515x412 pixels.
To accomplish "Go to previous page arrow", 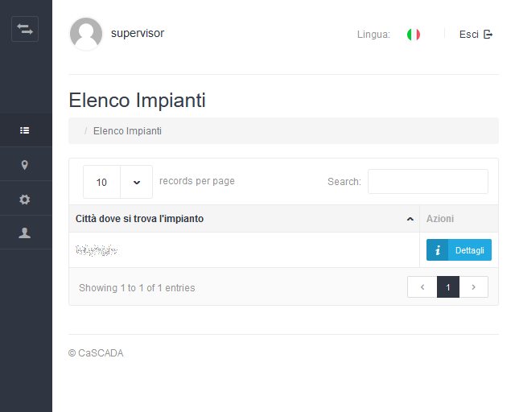I will tap(422, 287).
